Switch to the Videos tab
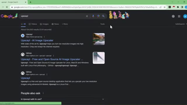The height and width of the screenshot is (105, 187). tap(33, 24)
